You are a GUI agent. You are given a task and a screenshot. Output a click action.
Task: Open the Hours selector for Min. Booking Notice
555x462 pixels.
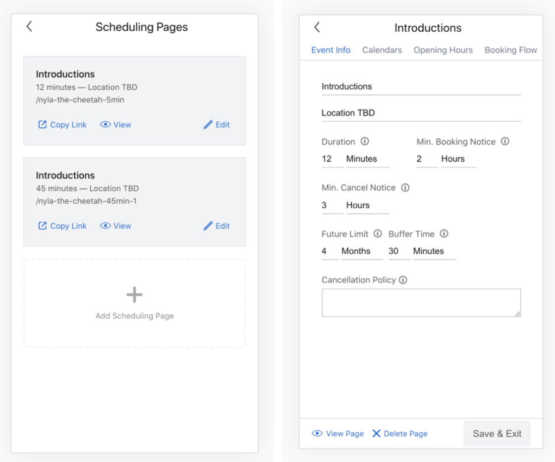[454, 159]
